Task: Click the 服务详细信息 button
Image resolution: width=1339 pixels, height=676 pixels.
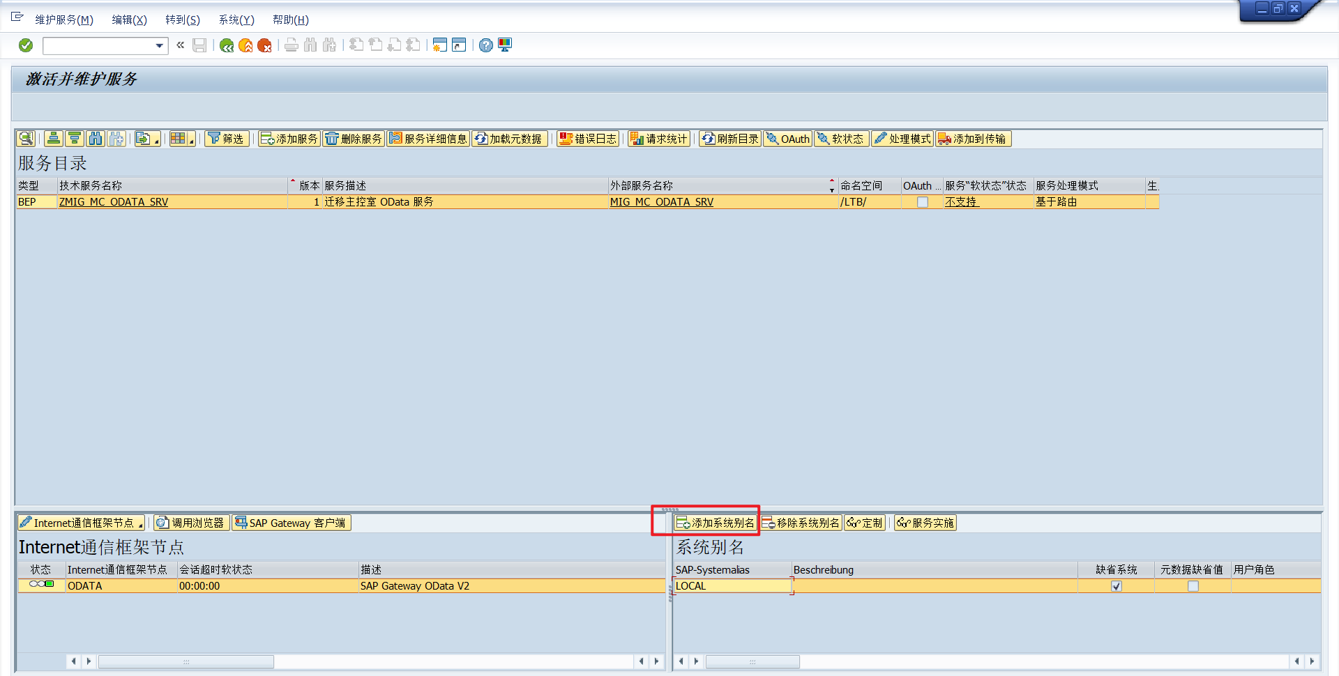Action: click(428, 139)
